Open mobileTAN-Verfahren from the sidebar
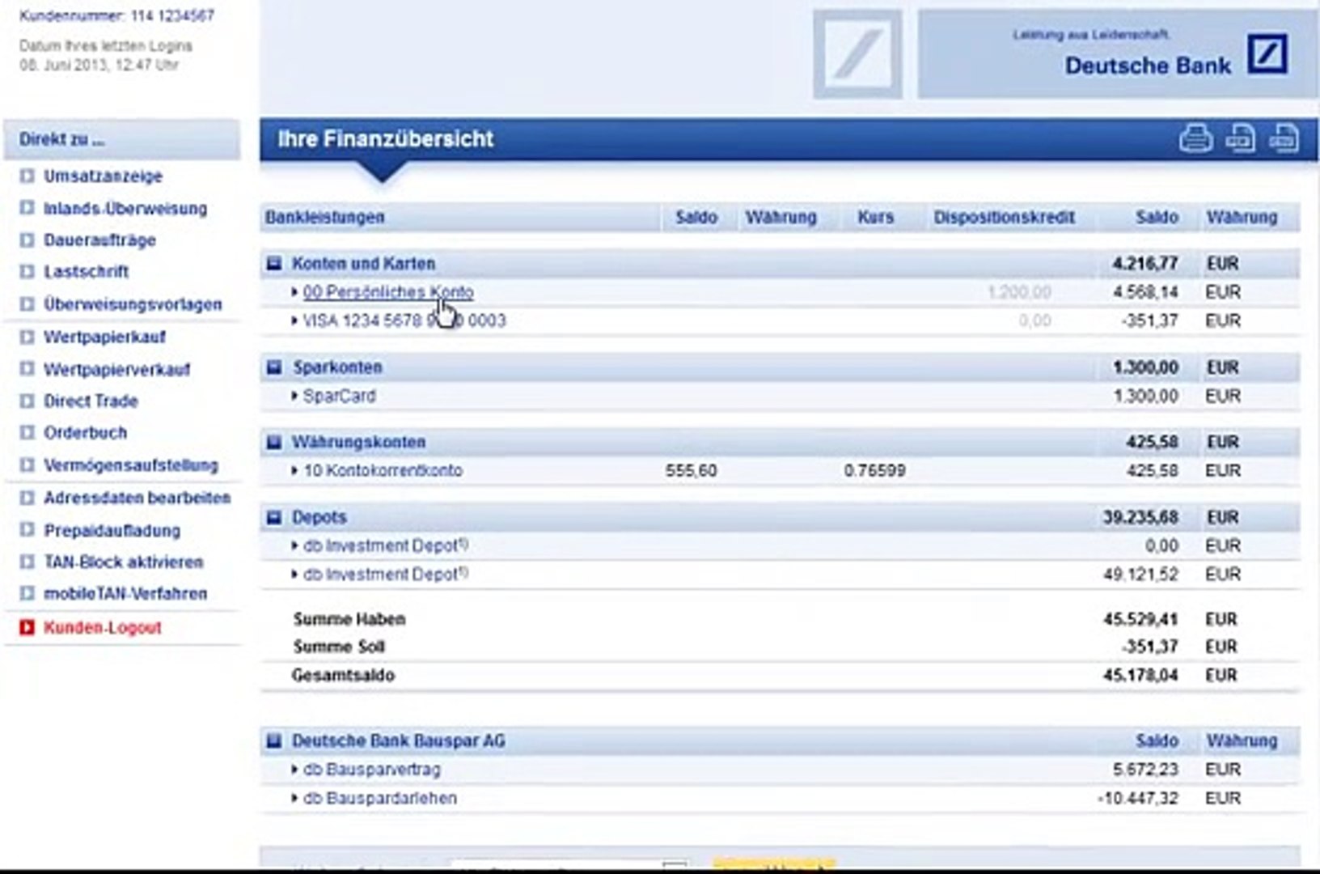Image resolution: width=1320 pixels, height=874 pixels. (x=125, y=594)
